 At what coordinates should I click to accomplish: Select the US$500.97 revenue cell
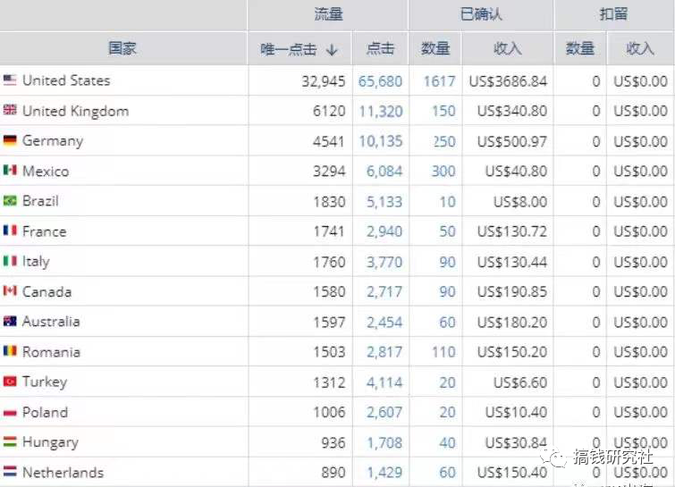coord(512,141)
